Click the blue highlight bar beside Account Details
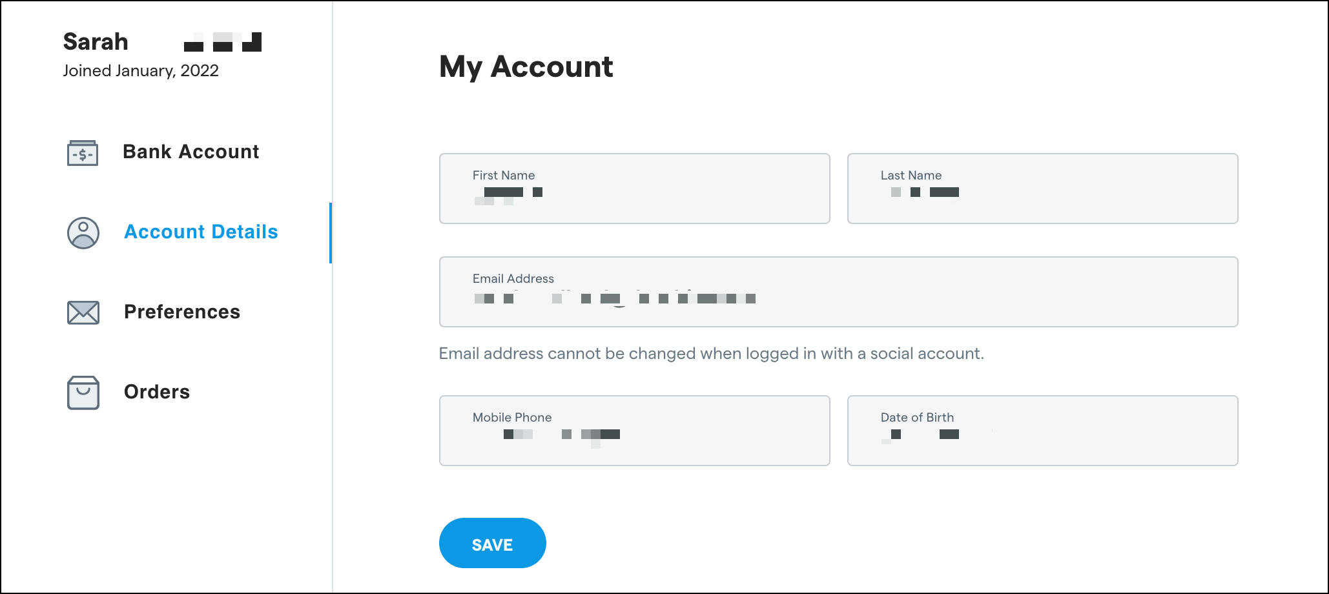Viewport: 1329px width, 594px height. 331,232
